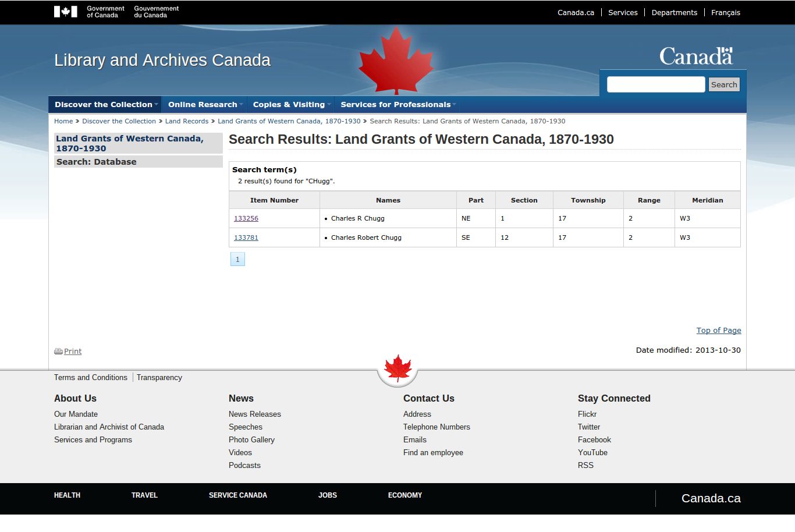
Task: Click the Print link
Action: [x=73, y=351]
